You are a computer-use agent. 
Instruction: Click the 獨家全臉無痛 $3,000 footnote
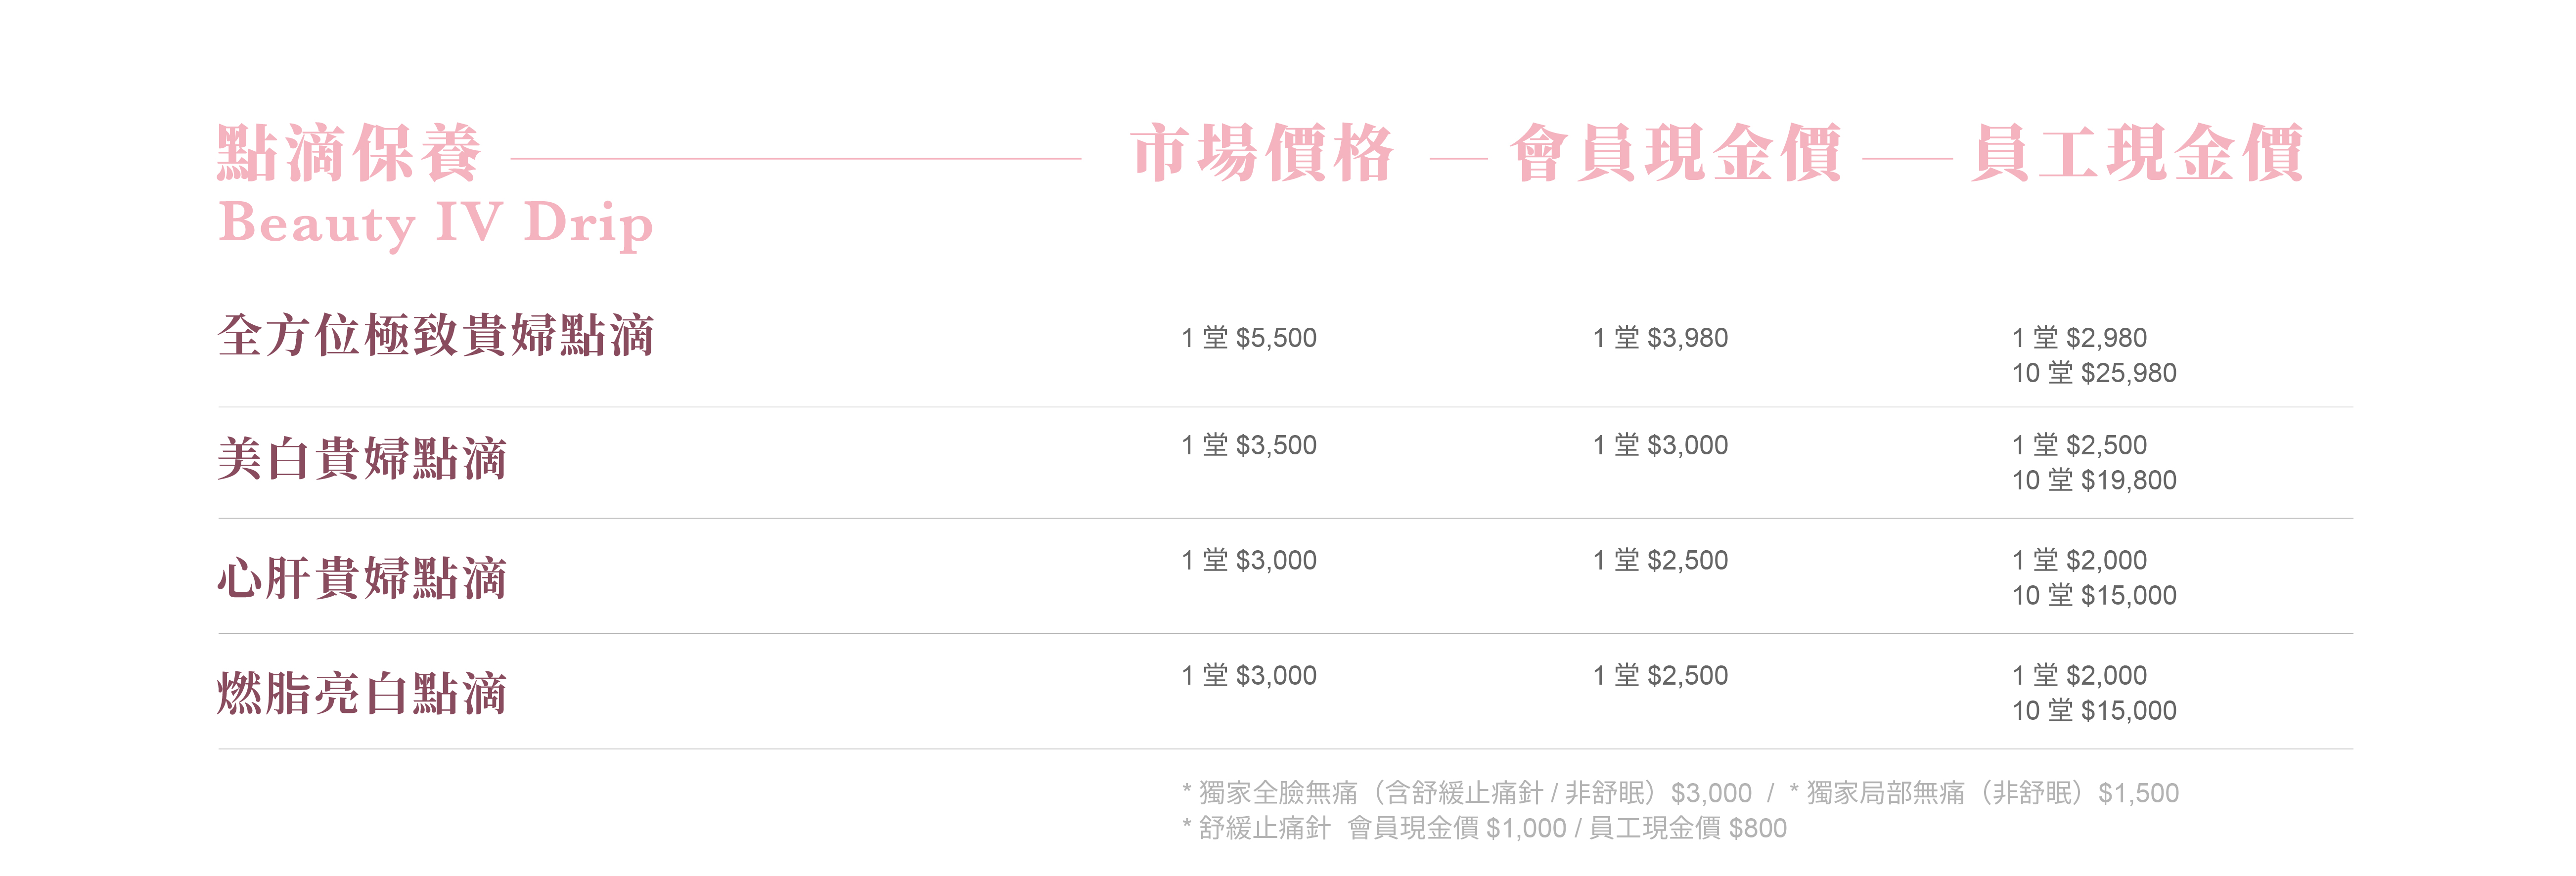tap(1466, 793)
